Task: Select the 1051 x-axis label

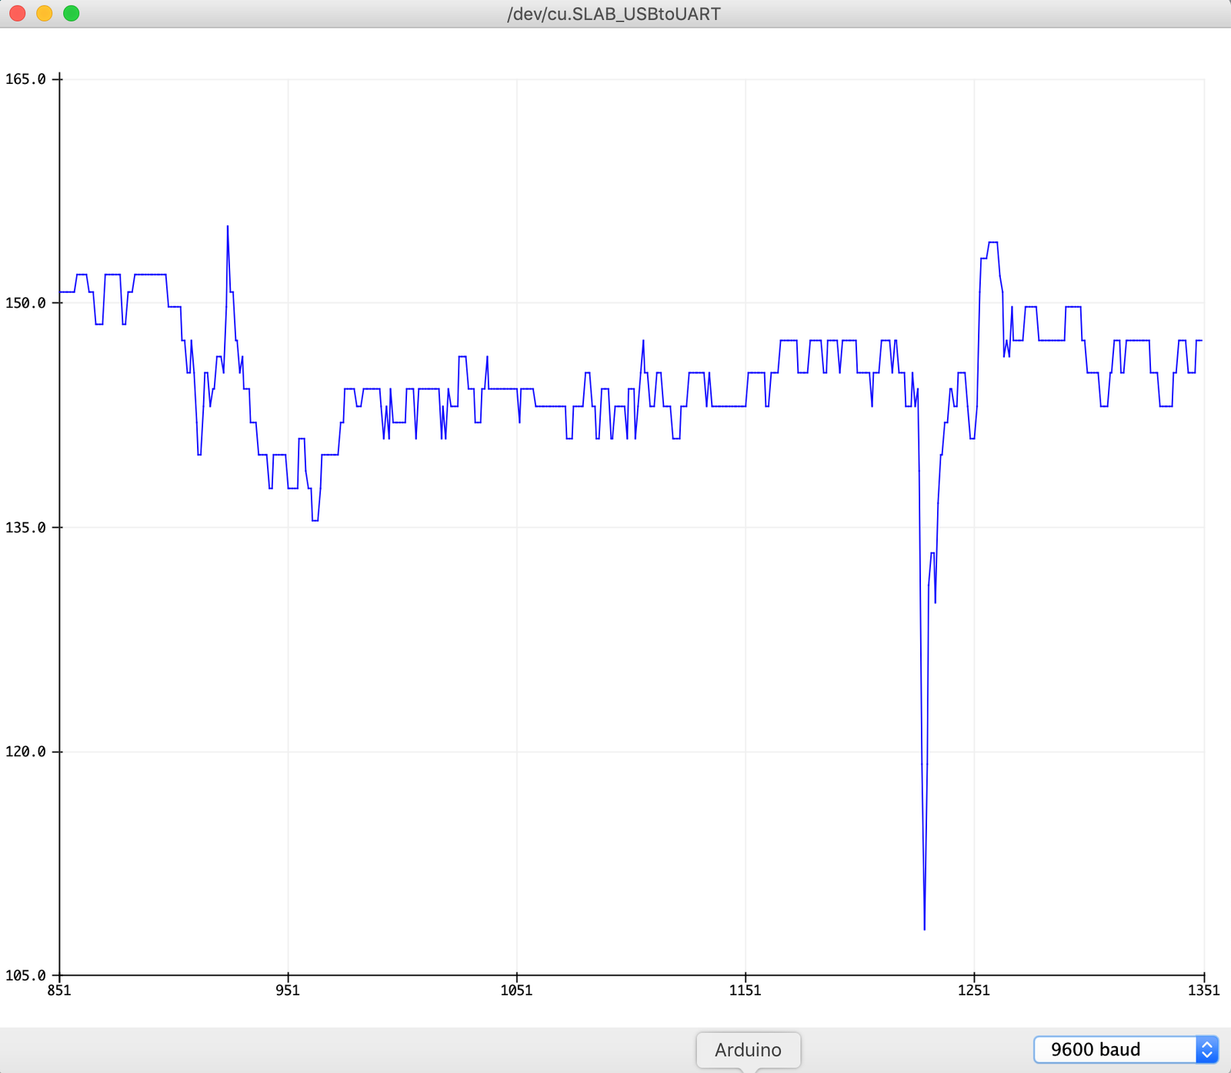Action: click(516, 990)
